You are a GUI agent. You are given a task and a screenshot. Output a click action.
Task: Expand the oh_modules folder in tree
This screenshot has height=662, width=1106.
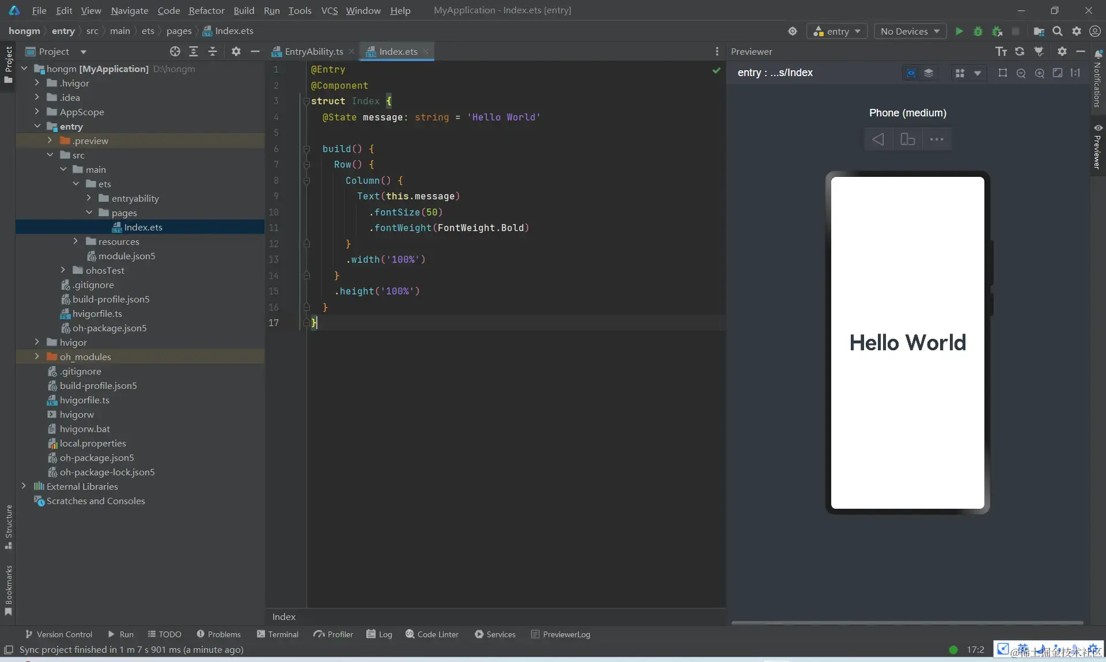tap(37, 357)
